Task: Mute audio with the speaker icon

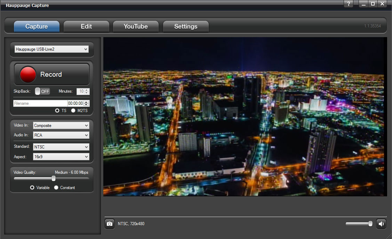Action: click(x=381, y=224)
